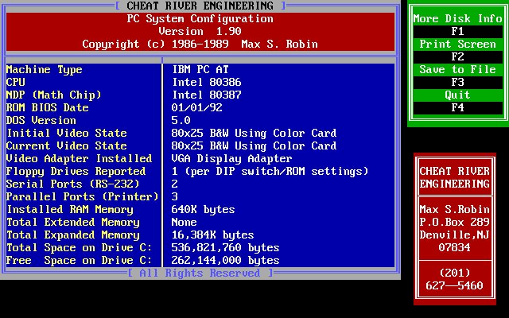The width and height of the screenshot is (509, 318).
Task: Select the Parallel Ports (Printer) label
Action: click(x=83, y=196)
